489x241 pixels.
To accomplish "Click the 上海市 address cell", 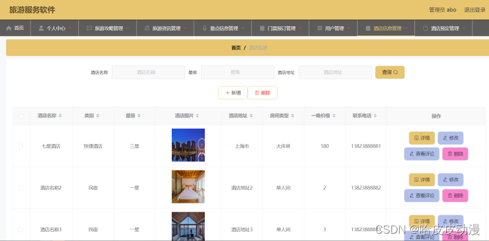I will [x=242, y=146].
